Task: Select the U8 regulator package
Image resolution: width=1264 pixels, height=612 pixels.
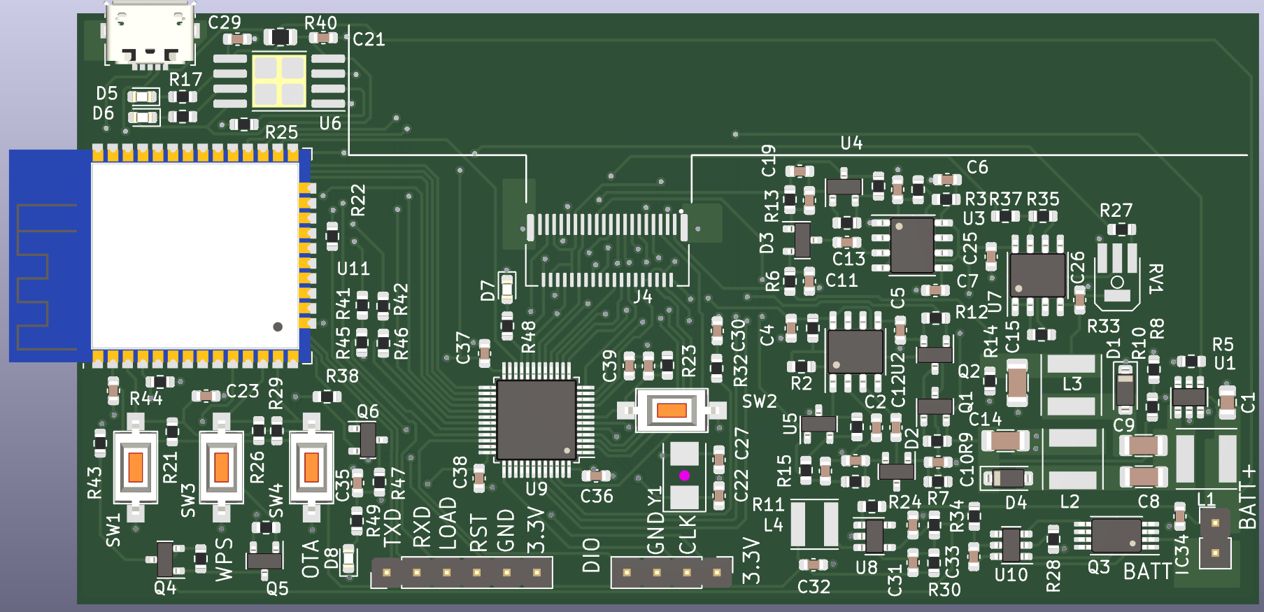Action: pos(874,536)
